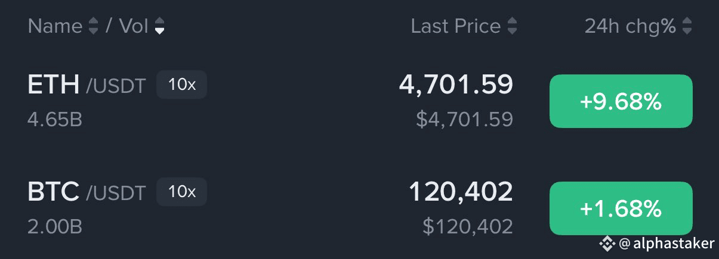719x259 pixels.
Task: Click the Name column header text
Action: 55,26
